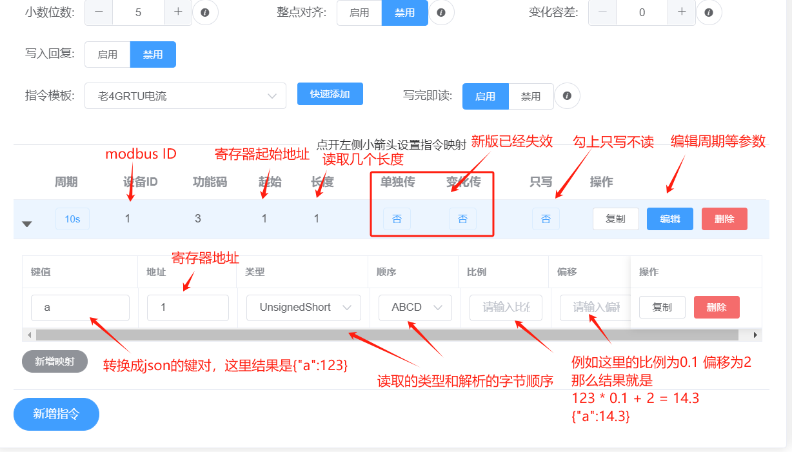
Task: Collapse the instruction row with the triangle arrow
Action: click(27, 222)
